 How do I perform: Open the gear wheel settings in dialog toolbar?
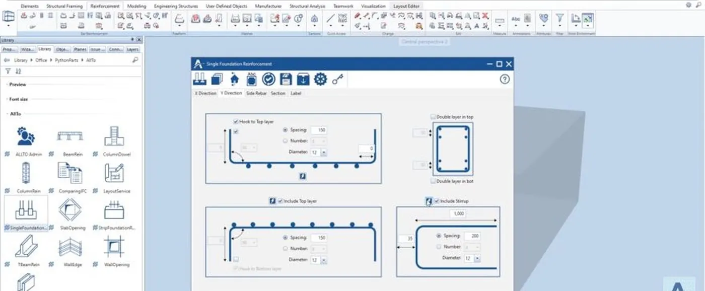[x=320, y=79]
